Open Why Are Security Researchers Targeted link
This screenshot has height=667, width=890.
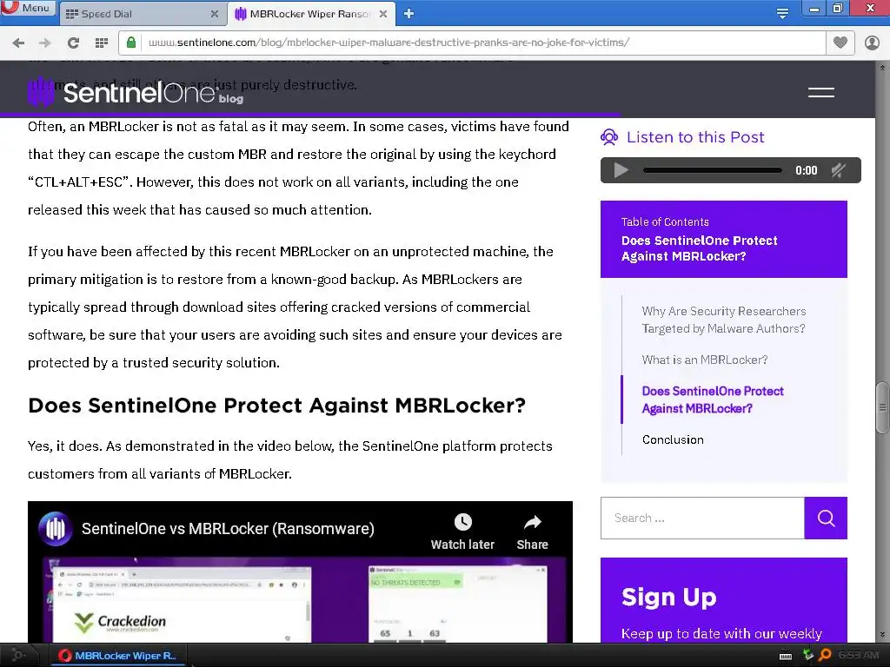pos(724,320)
